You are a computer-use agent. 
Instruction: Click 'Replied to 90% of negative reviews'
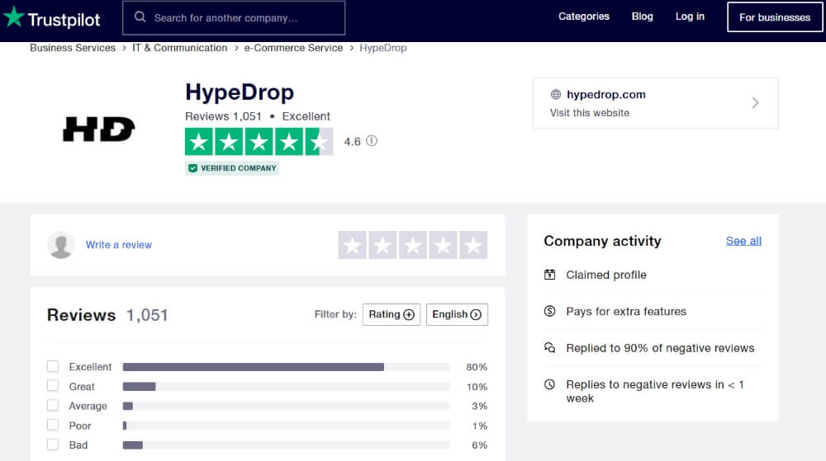660,348
